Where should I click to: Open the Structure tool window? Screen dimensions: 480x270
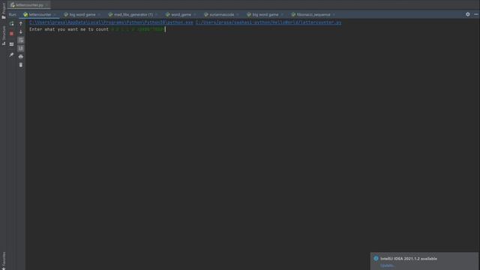pyautogui.click(x=4, y=35)
